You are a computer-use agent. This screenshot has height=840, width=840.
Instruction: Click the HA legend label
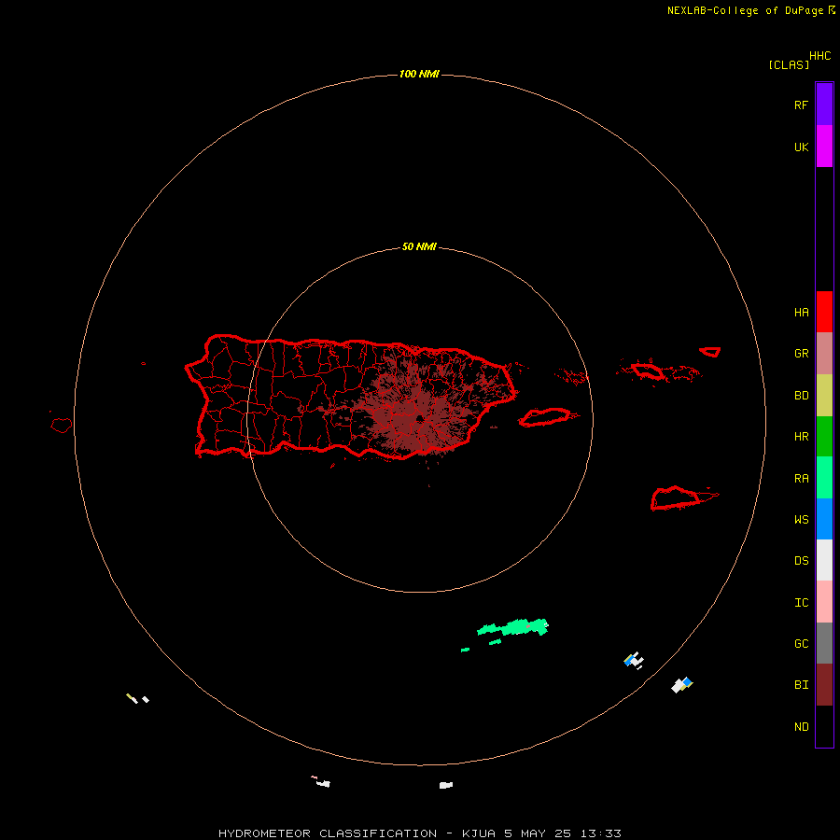point(801,313)
